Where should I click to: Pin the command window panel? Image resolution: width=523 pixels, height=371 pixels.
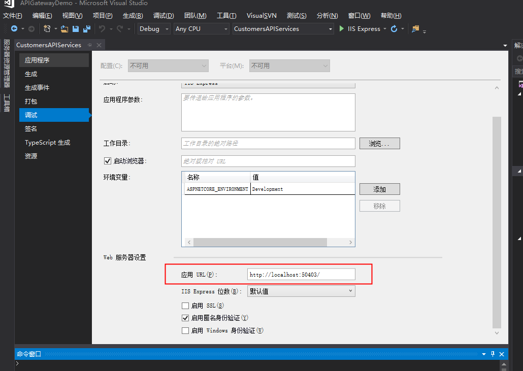click(x=493, y=354)
